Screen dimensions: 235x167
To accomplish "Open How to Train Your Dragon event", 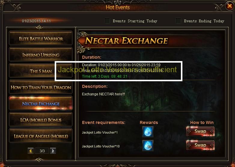I will [x=41, y=87].
